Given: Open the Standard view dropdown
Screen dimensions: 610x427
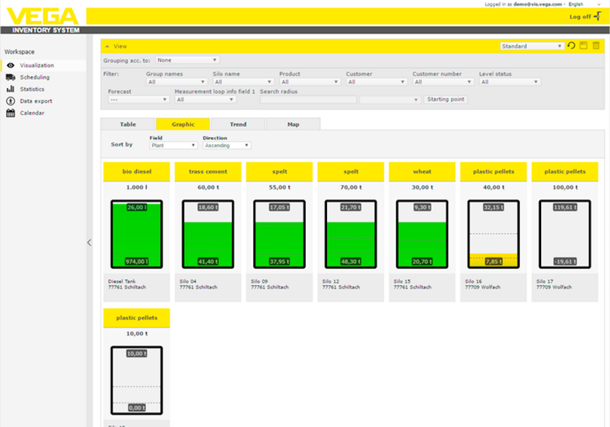Looking at the screenshot, I should [x=532, y=46].
